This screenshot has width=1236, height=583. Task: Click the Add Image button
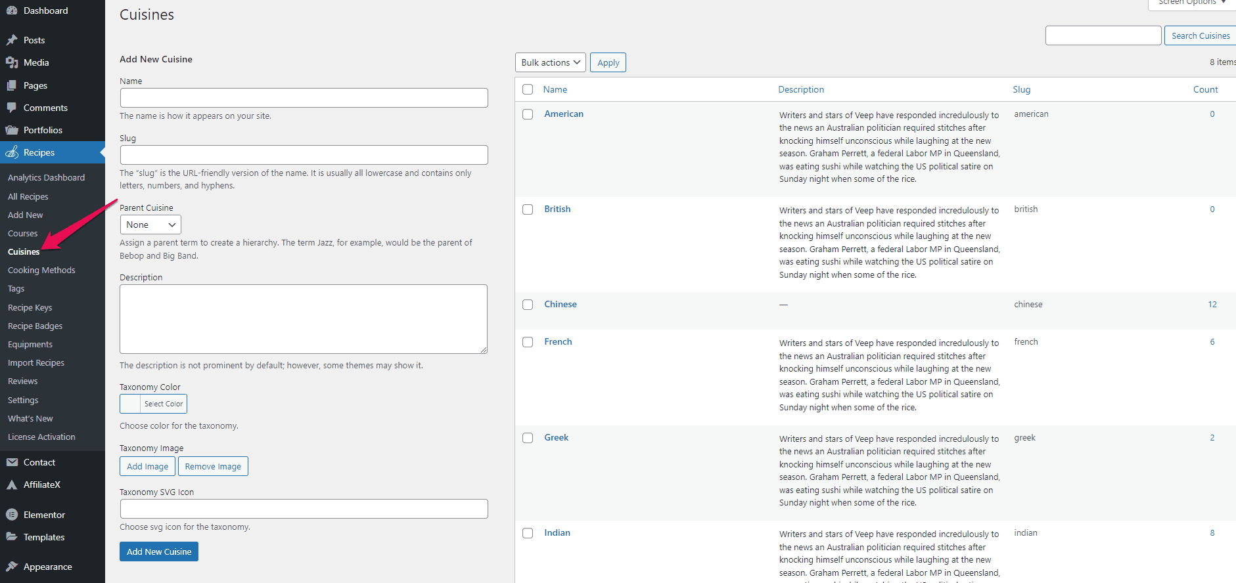[147, 466]
